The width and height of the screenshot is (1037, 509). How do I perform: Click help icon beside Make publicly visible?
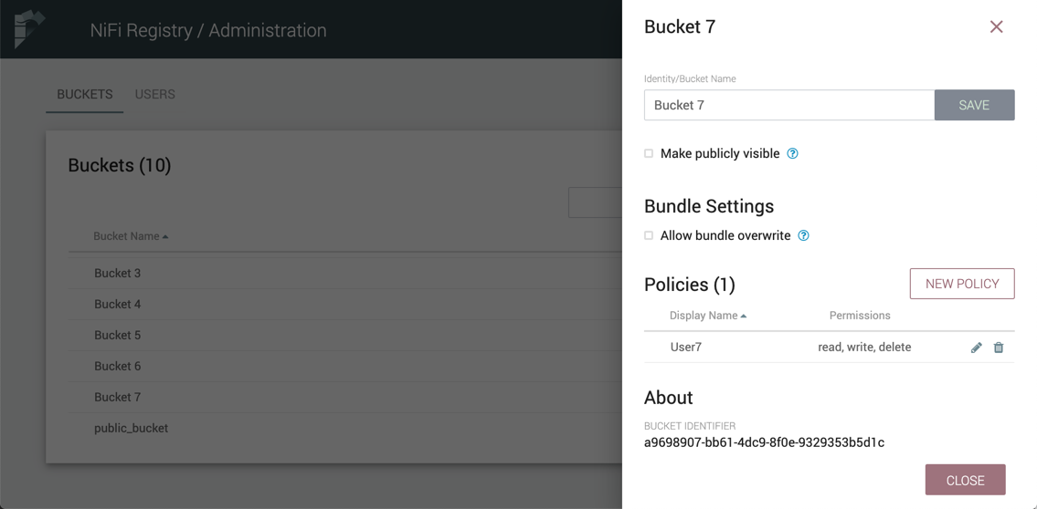[792, 153]
